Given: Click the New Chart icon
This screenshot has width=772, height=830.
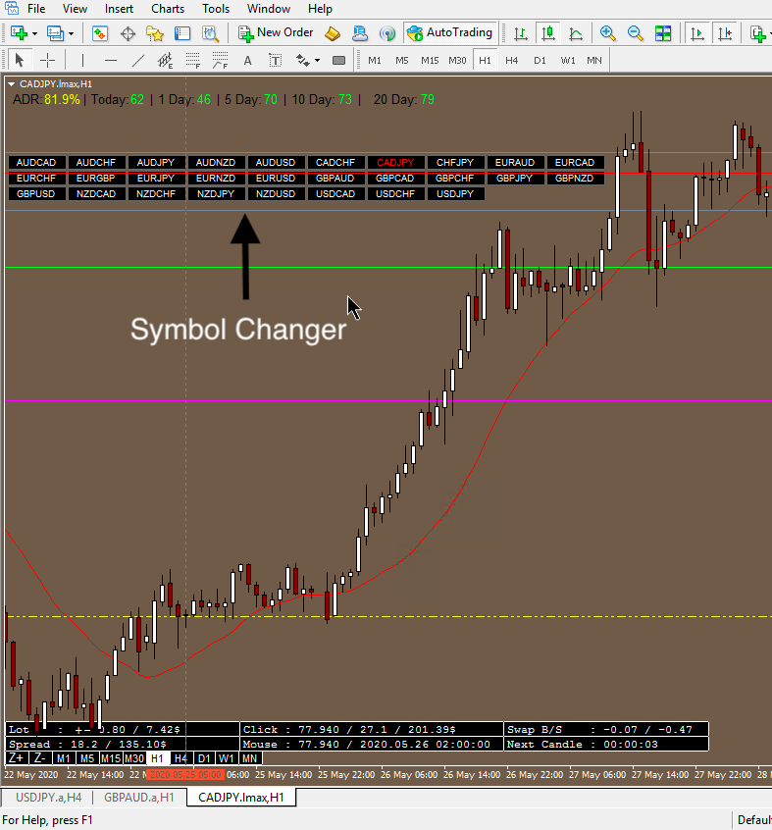Looking at the screenshot, I should pyautogui.click(x=19, y=33).
